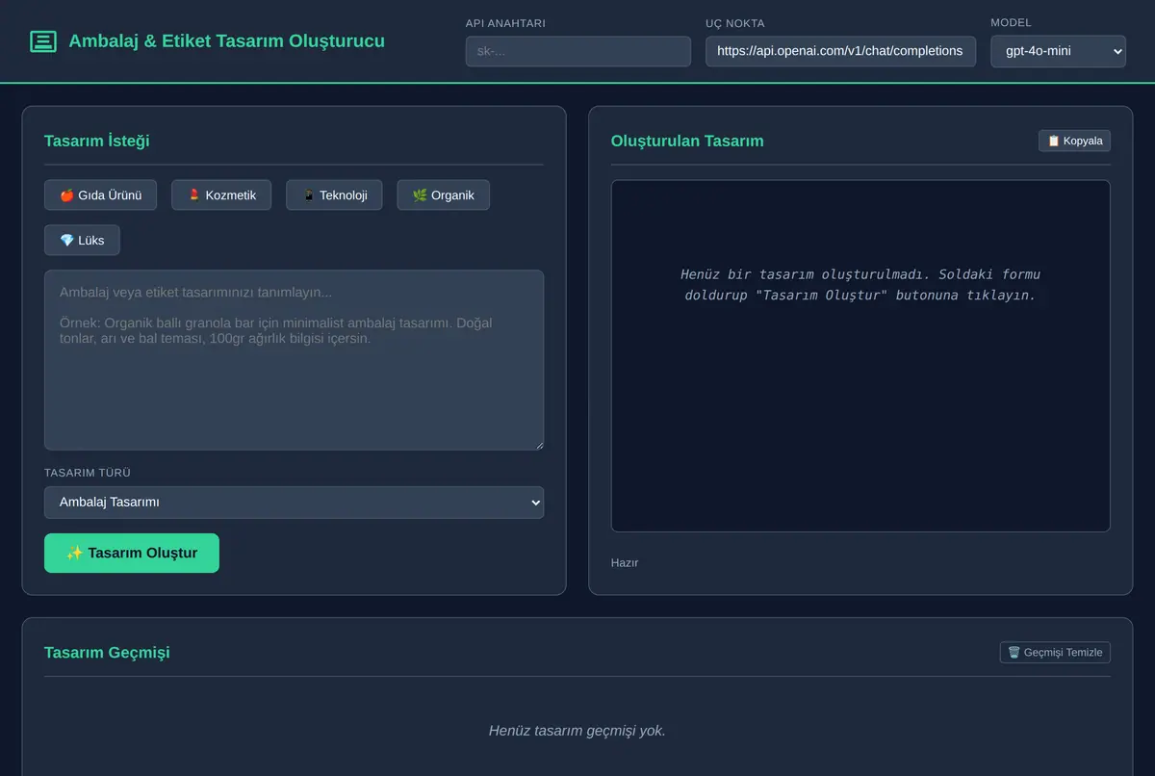
Task: Choose the Lüks preset
Action: 82,240
